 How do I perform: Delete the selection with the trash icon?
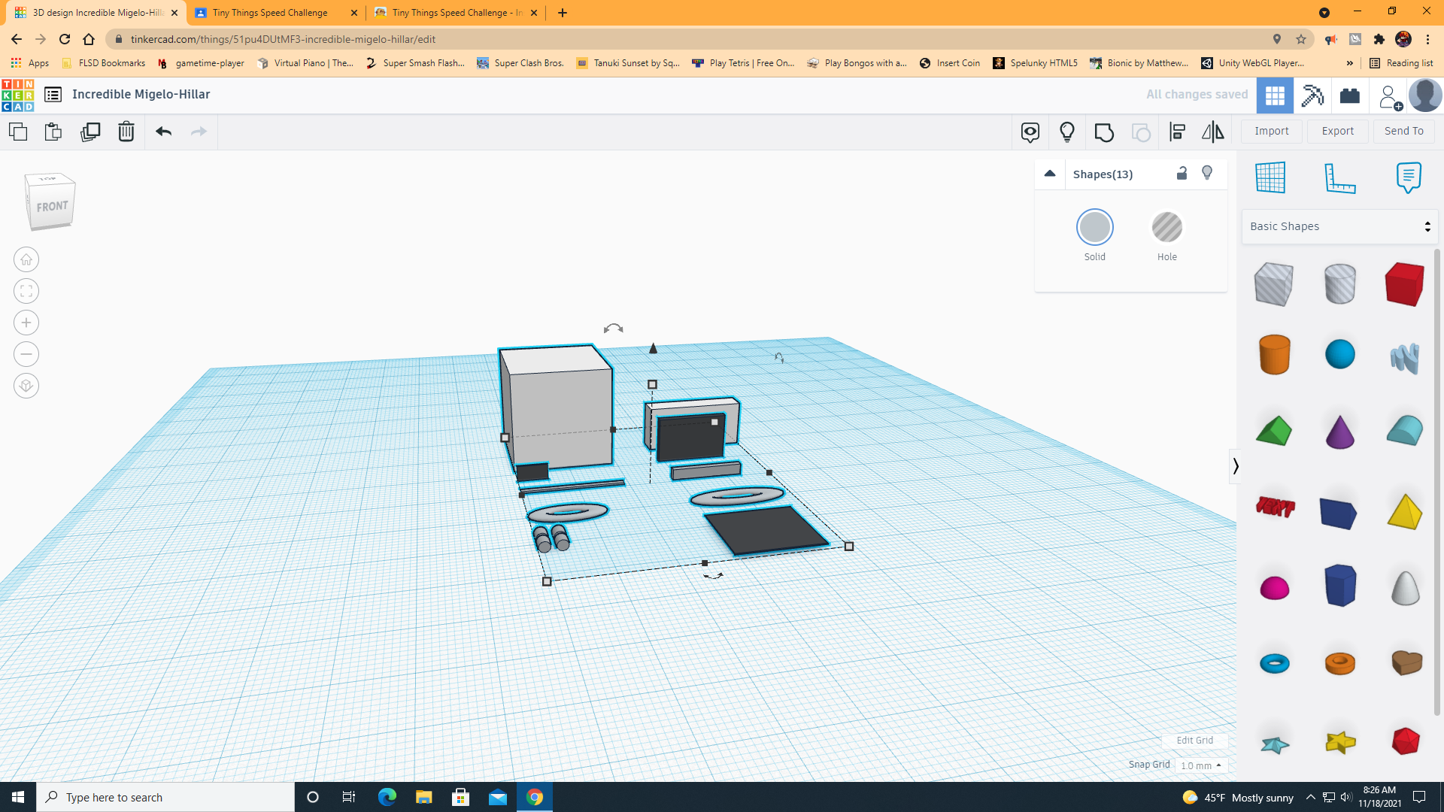pyautogui.click(x=126, y=132)
